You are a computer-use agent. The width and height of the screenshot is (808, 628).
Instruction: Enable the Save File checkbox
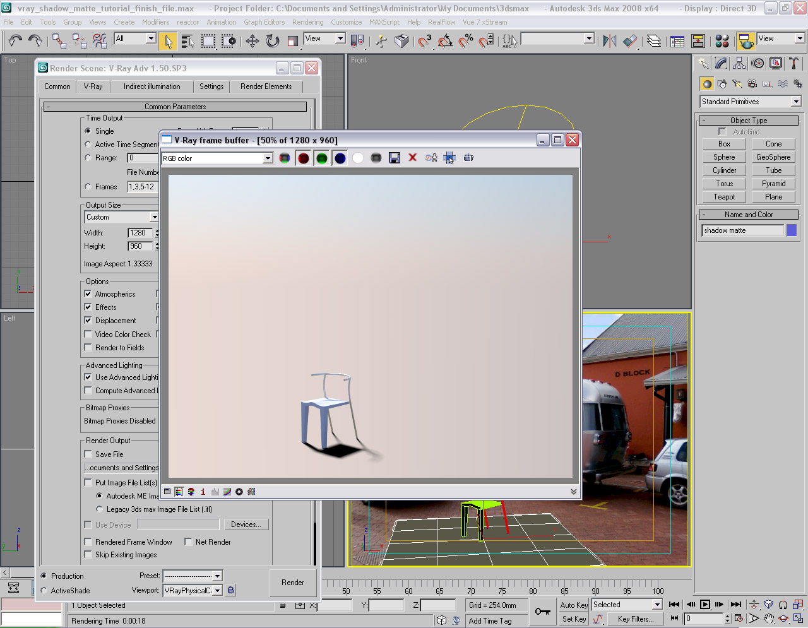pos(88,454)
